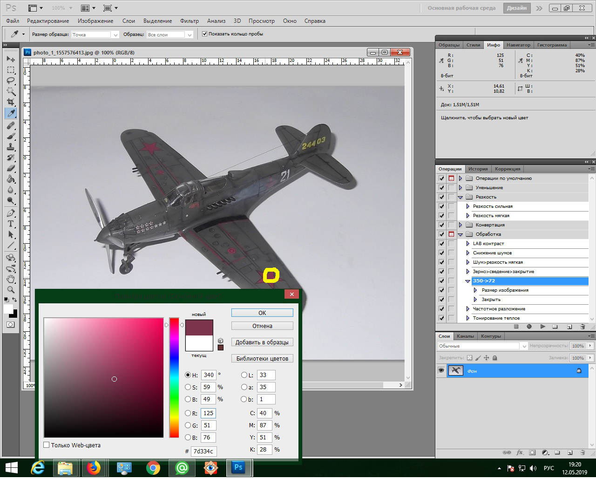Expand the LAB контраст action
The width and height of the screenshot is (596, 479).
(468, 244)
